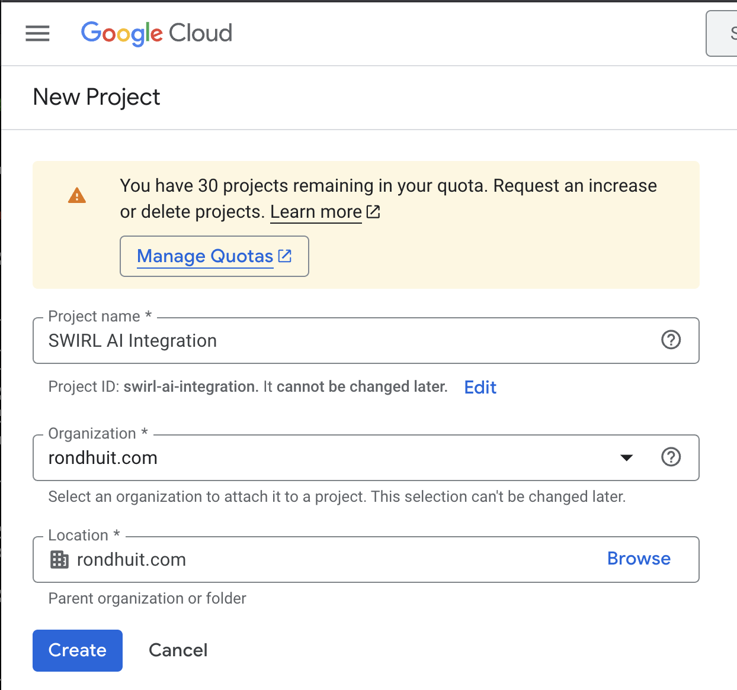Open the hamburger navigation menu

pos(37,33)
